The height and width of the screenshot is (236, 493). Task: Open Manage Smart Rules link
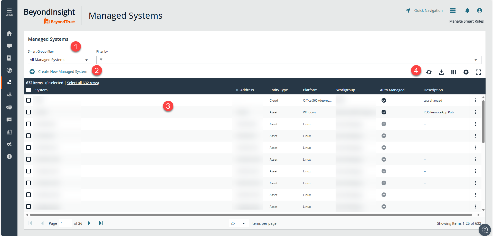coord(467,21)
